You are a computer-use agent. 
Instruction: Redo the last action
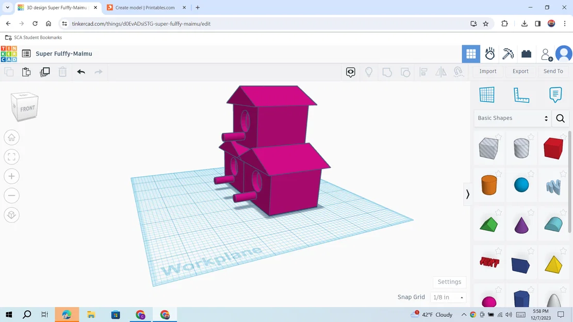click(99, 72)
